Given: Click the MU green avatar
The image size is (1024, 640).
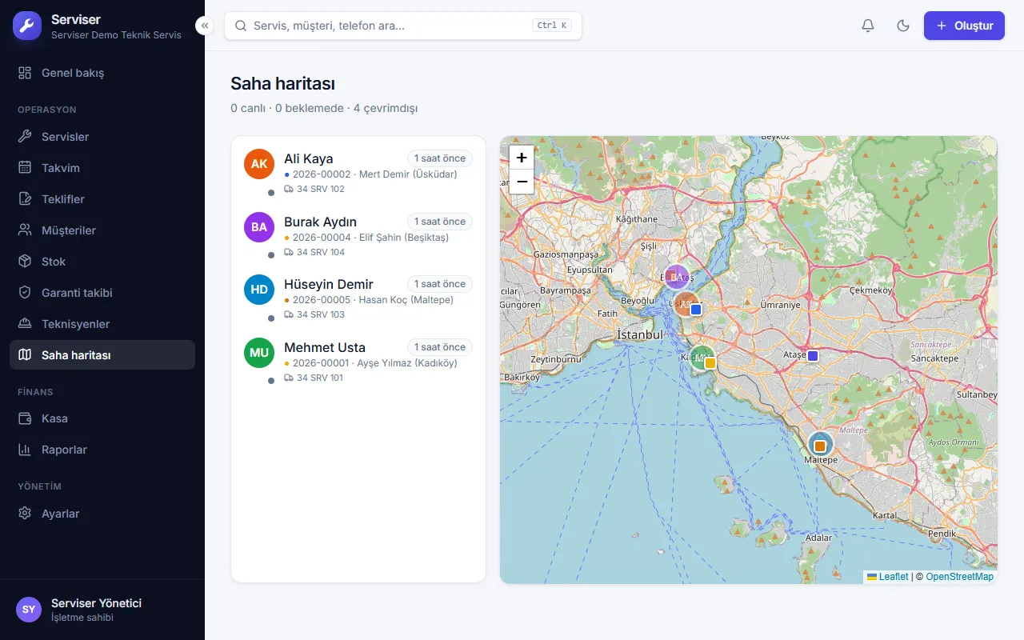Looking at the screenshot, I should (x=259, y=353).
